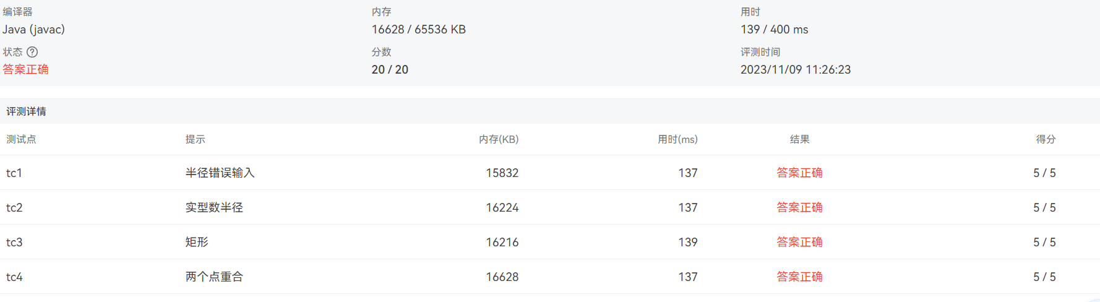Click the evaluation time 2023/11/09 11:26:23
Image resolution: width=1100 pixels, height=302 pixels.
click(795, 69)
